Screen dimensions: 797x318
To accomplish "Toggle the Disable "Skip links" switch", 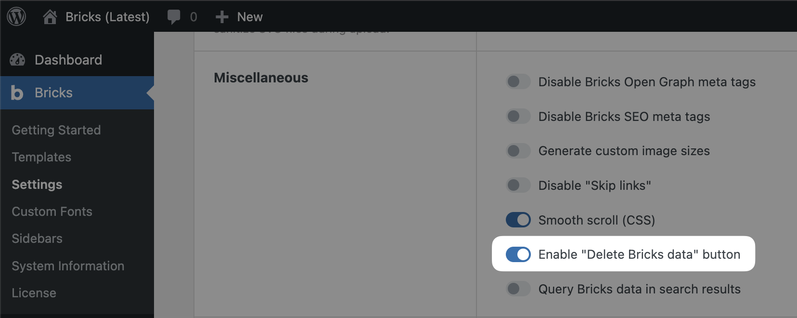I will click(x=518, y=185).
